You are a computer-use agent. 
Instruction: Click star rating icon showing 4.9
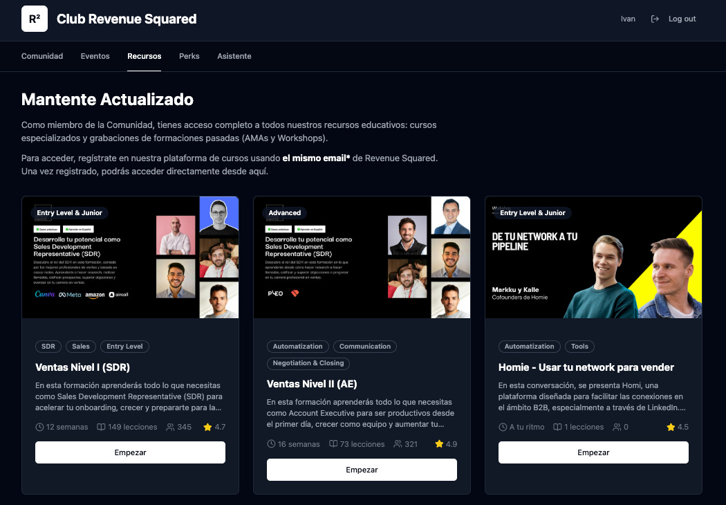click(439, 444)
